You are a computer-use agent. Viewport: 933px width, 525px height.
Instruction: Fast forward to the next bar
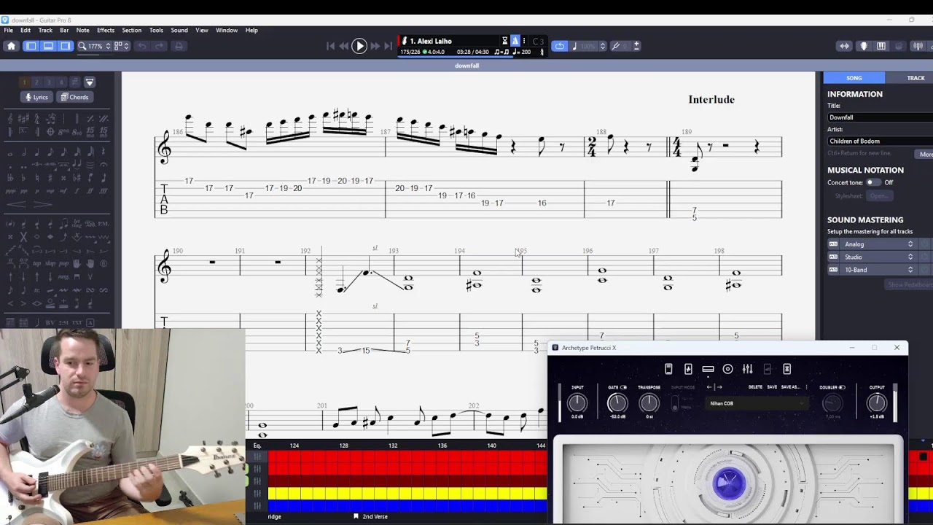point(375,46)
